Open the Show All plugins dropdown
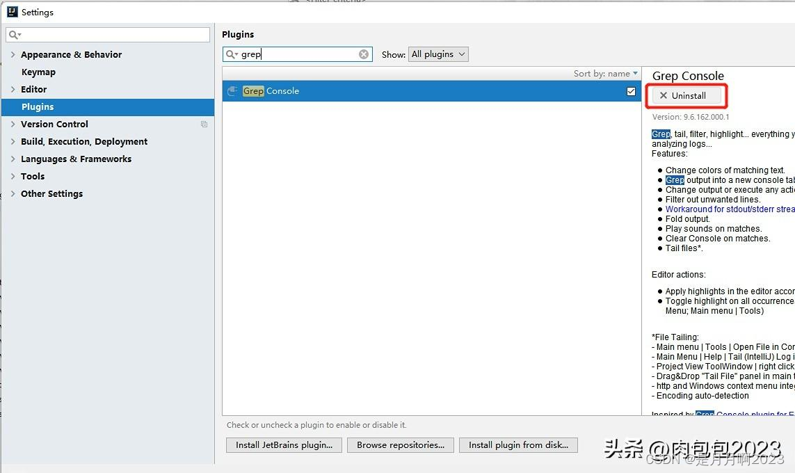795x473 pixels. pos(438,54)
